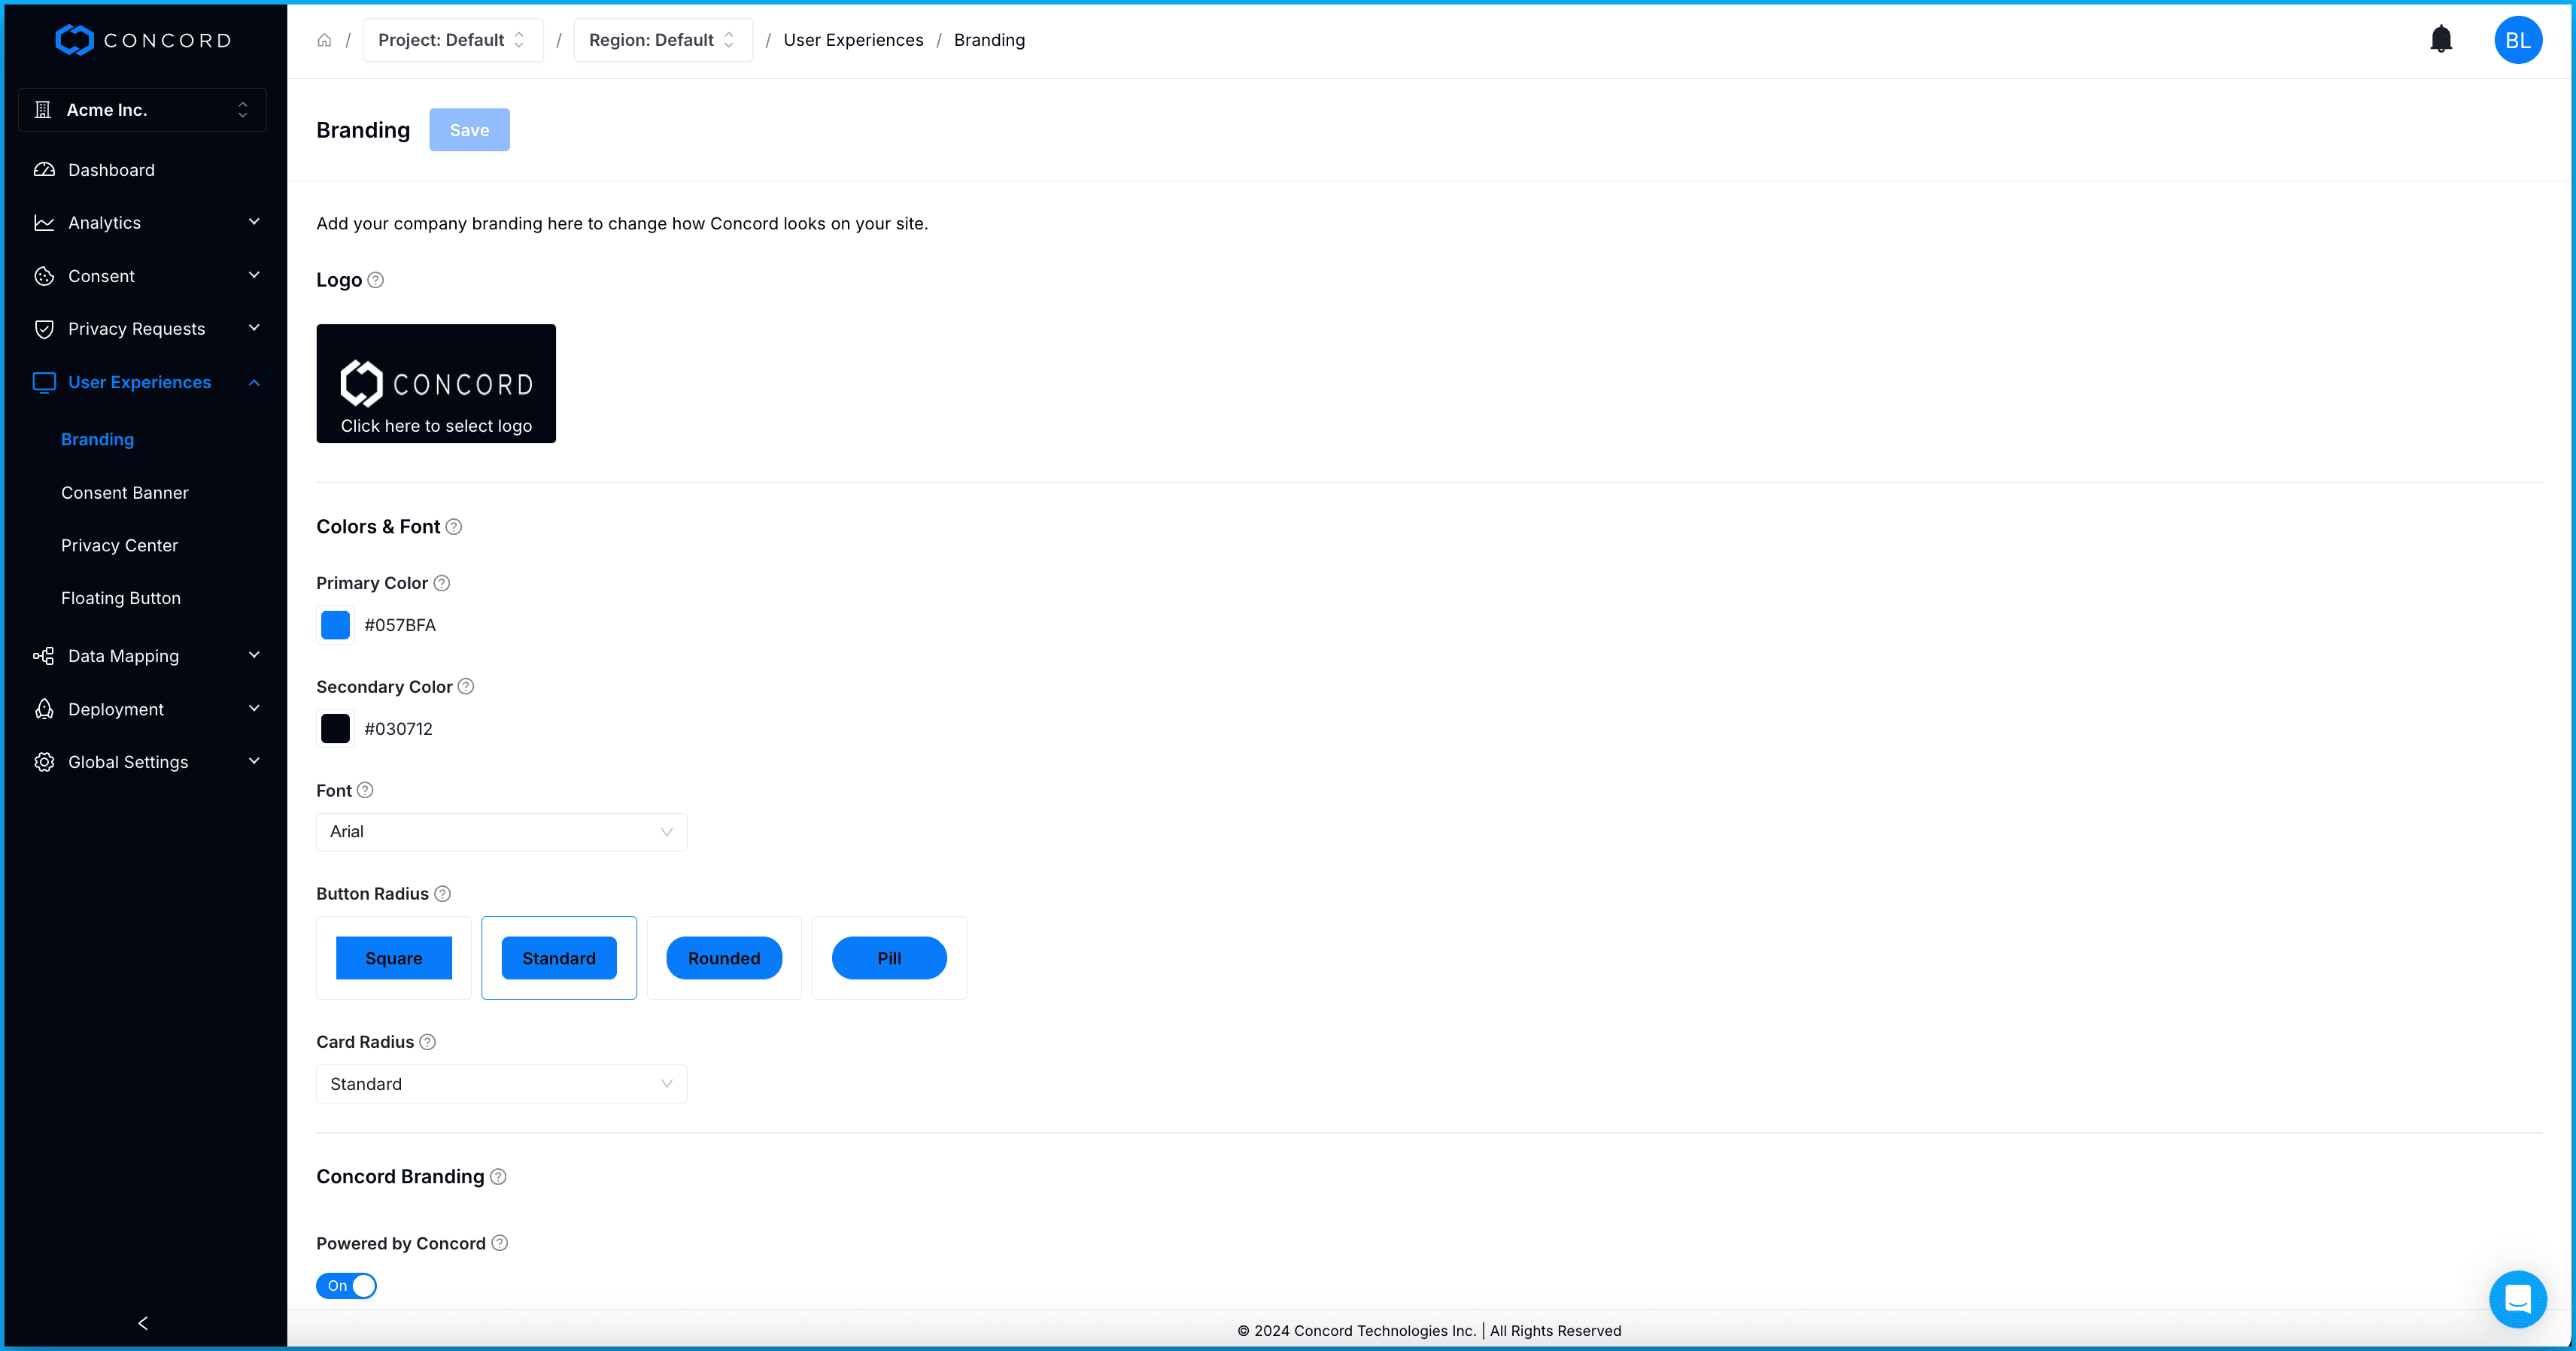
Task: Click help icon next to Powered by Concord
Action: pos(500,1243)
